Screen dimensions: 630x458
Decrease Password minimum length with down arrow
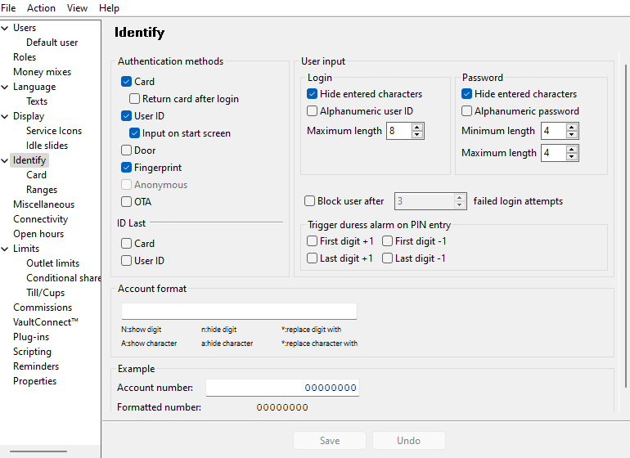pyautogui.click(x=572, y=135)
